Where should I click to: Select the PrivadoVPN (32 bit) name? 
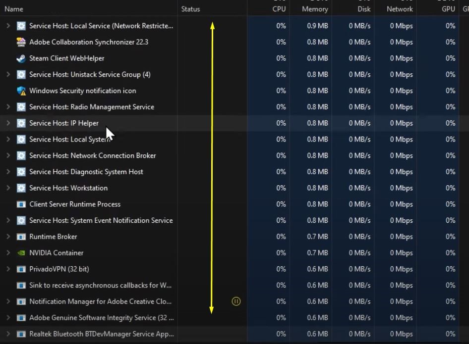click(x=59, y=269)
